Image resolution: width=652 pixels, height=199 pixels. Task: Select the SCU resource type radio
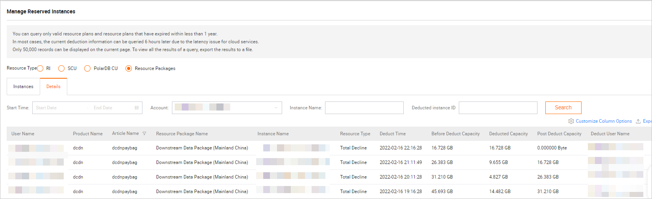[61, 68]
